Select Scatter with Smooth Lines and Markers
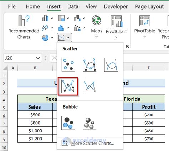169x151 pixels. (x=89, y=65)
